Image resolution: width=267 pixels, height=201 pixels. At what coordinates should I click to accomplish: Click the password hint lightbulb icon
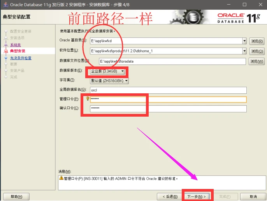88,98
